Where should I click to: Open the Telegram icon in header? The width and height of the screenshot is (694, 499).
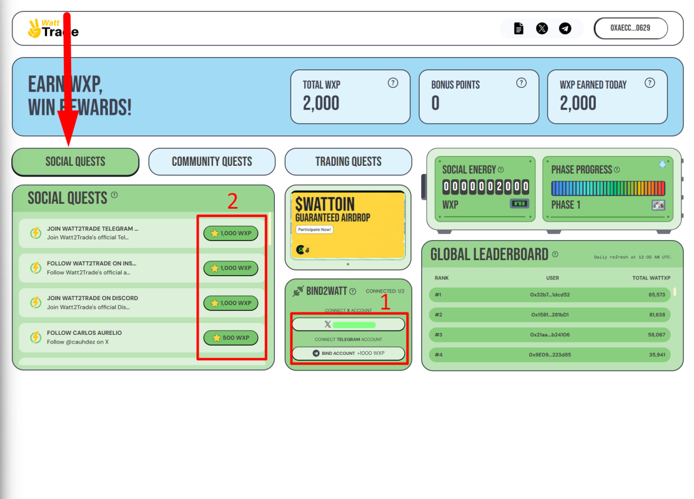pyautogui.click(x=566, y=29)
